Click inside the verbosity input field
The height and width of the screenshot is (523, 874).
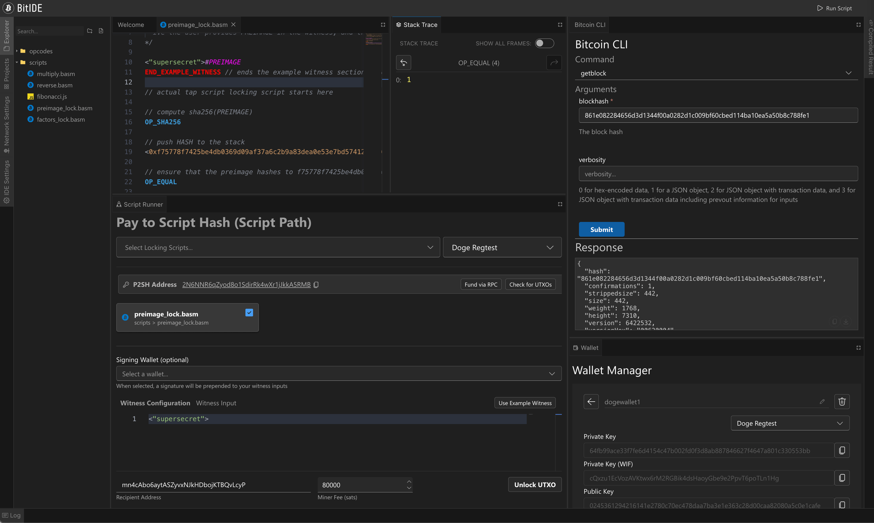(718, 174)
